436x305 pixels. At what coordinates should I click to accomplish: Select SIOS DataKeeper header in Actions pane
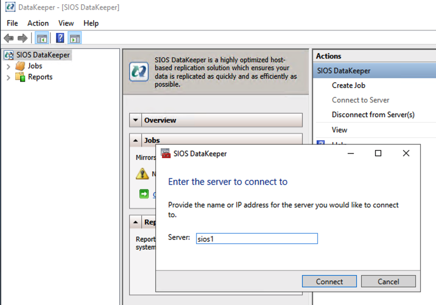(x=374, y=71)
